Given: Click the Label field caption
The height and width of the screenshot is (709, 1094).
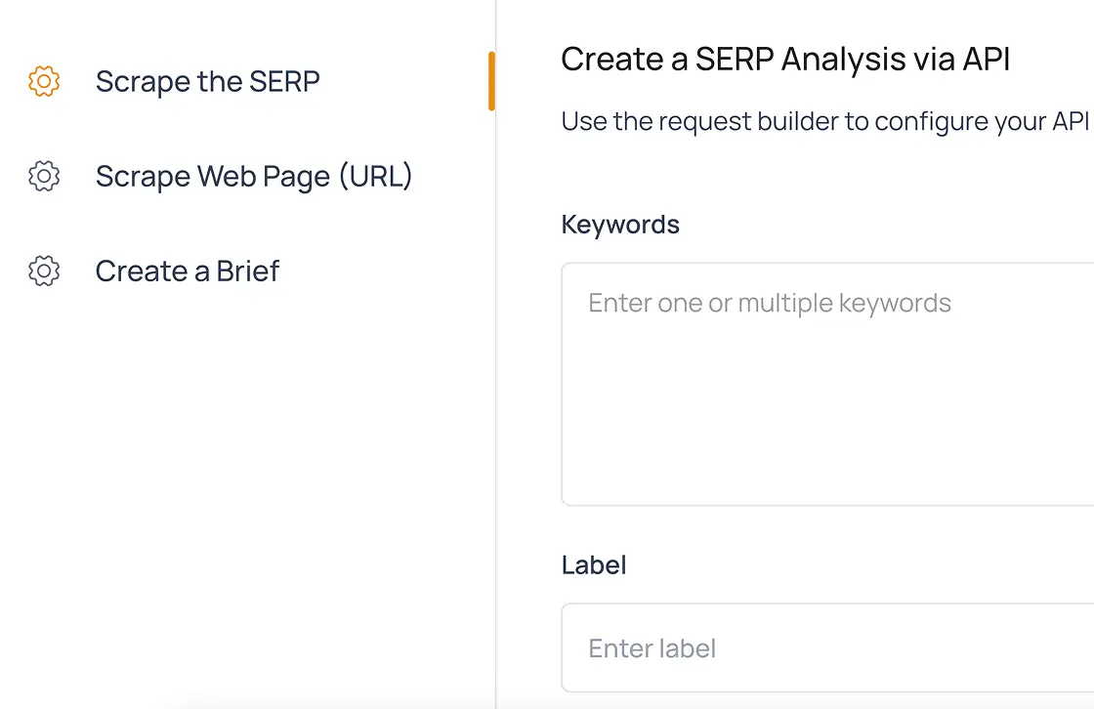Looking at the screenshot, I should pyautogui.click(x=594, y=564).
